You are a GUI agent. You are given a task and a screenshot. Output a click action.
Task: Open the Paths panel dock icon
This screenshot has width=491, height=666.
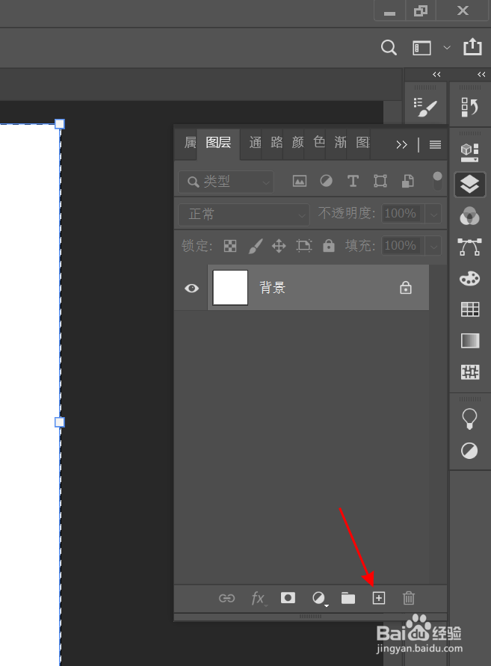point(470,247)
